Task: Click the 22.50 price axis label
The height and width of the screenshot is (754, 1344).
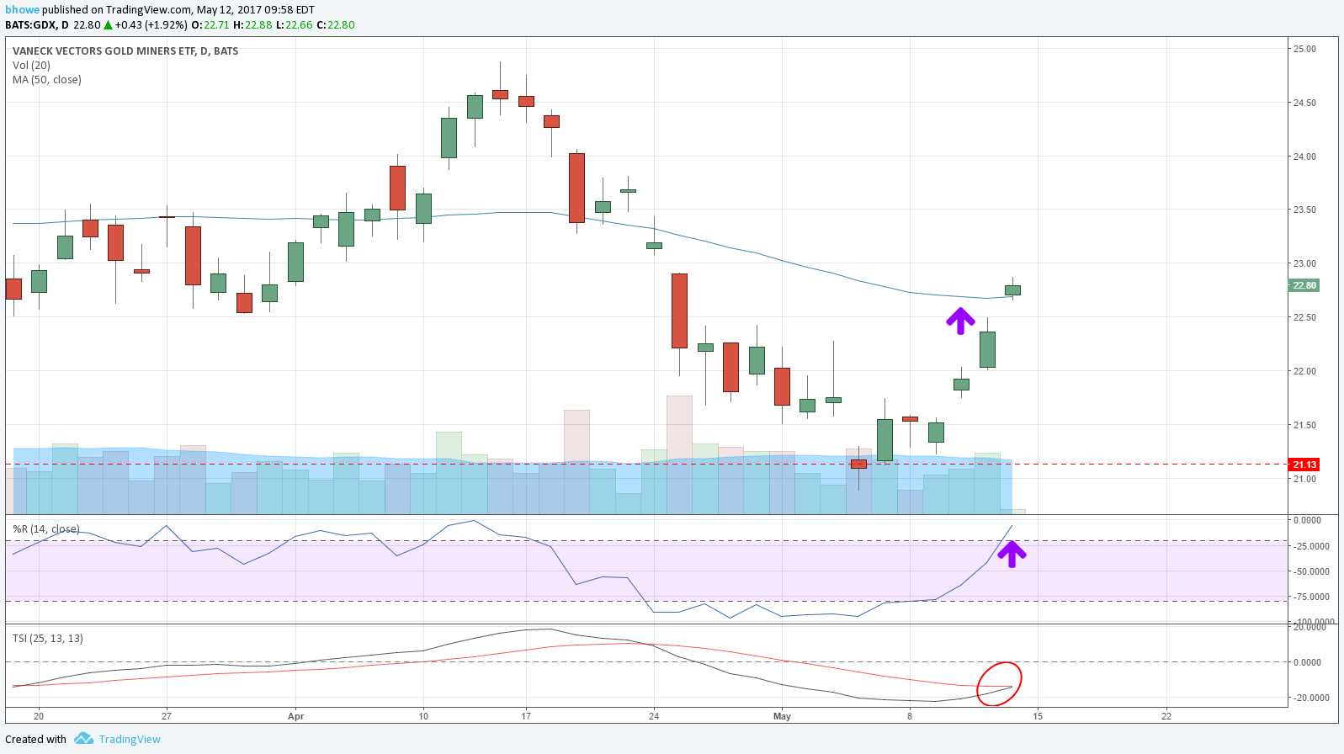Action: tap(1304, 317)
